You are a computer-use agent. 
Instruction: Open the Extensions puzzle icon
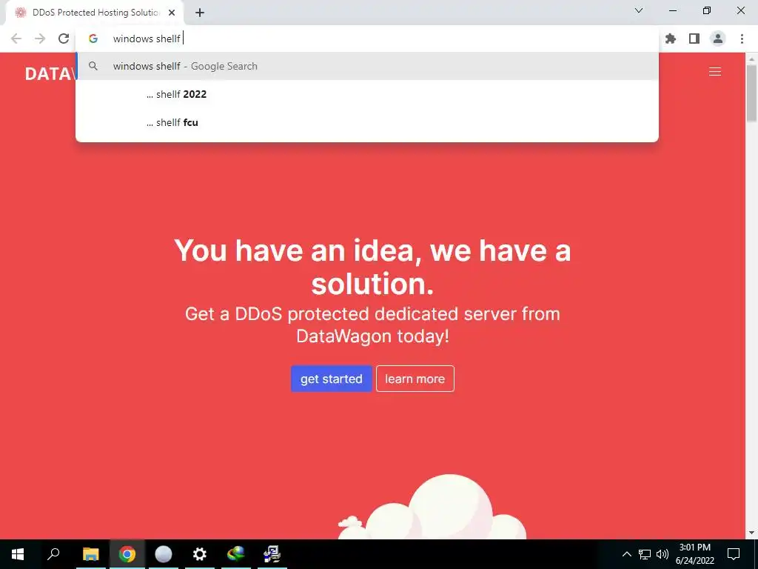point(671,39)
